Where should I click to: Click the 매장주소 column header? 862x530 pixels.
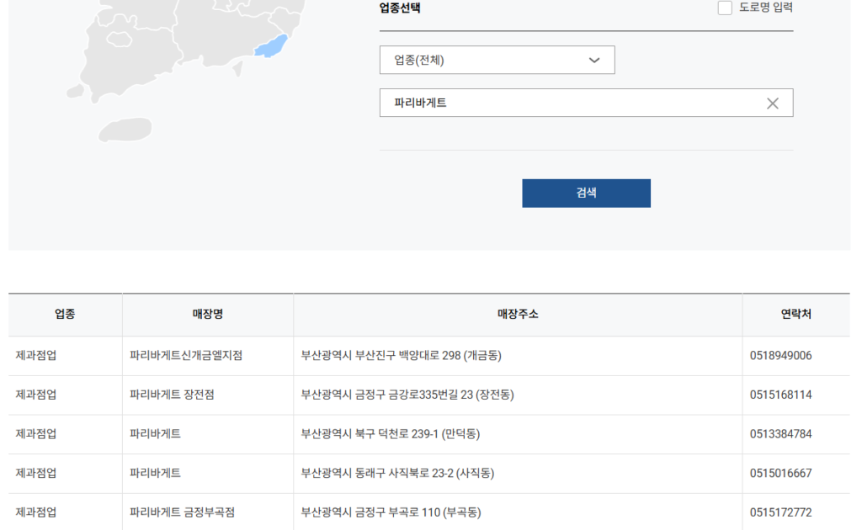pos(518,314)
